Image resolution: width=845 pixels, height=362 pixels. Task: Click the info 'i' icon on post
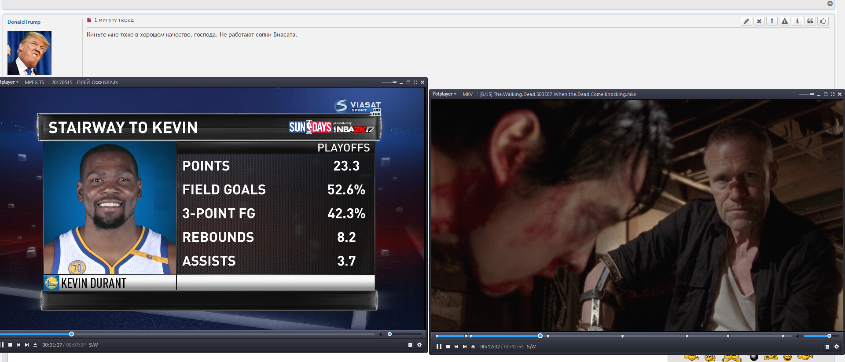[797, 21]
